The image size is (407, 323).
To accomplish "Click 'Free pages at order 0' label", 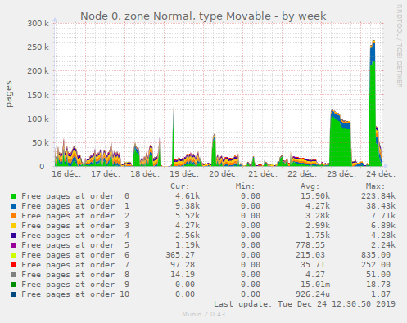I will pos(75,196).
